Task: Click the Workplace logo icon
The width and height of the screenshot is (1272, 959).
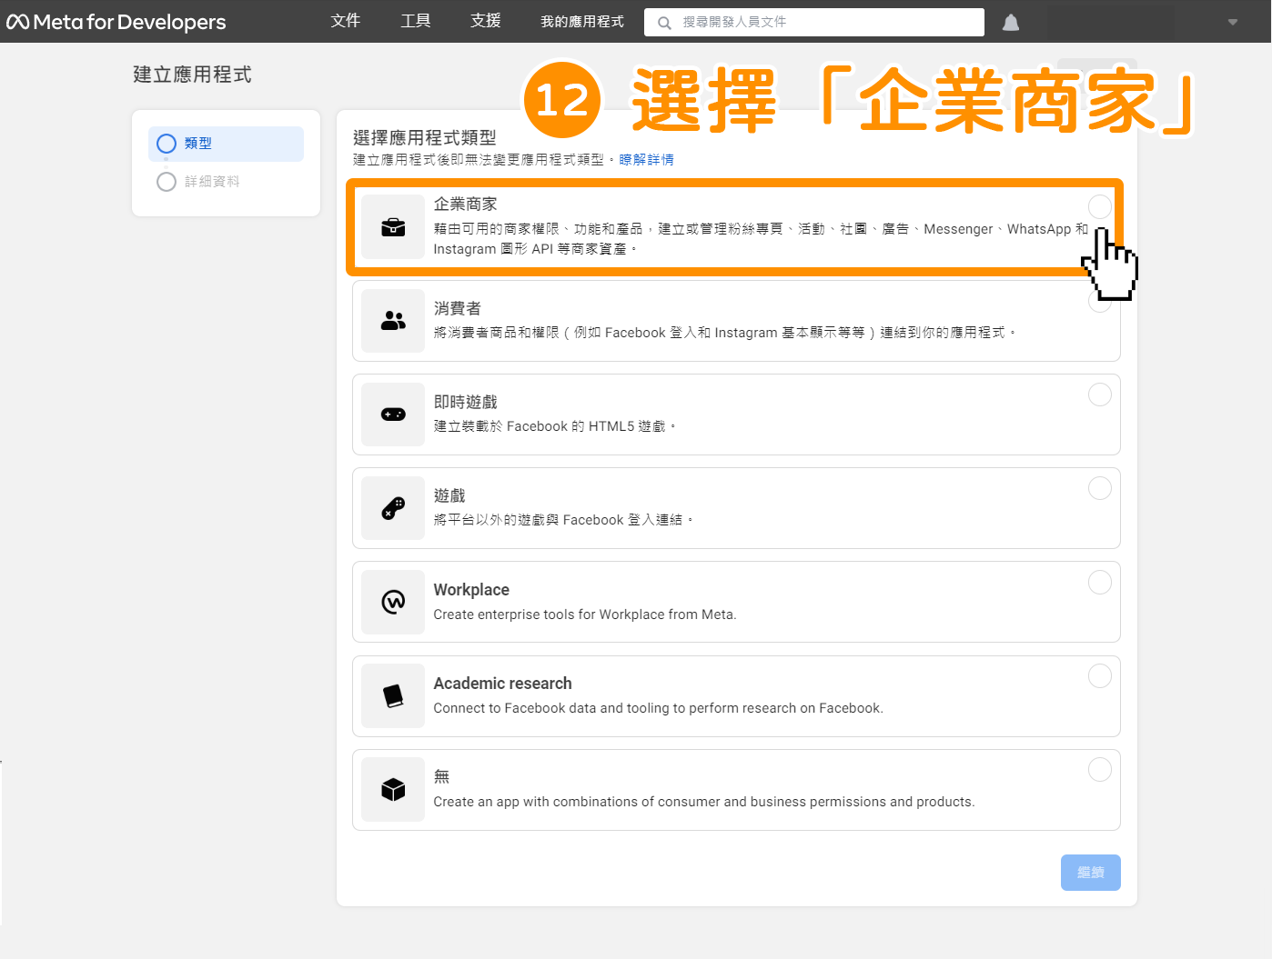Action: [x=393, y=602]
